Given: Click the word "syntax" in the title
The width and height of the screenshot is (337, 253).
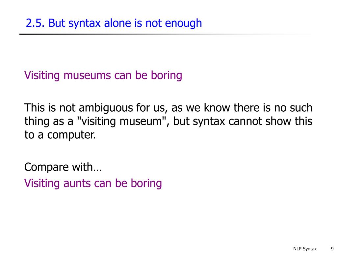Looking at the screenshot, I should (x=85, y=23).
